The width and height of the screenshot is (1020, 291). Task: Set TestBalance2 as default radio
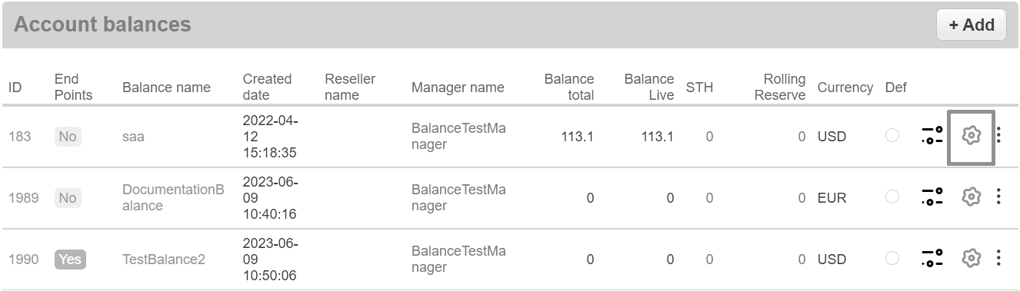892,259
